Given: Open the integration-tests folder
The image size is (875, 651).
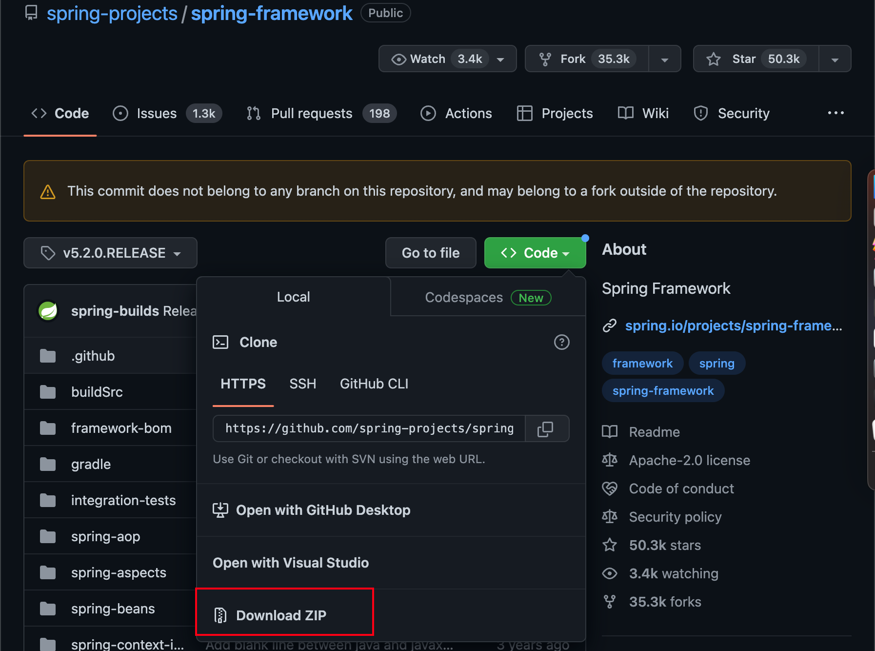Looking at the screenshot, I should 123,500.
